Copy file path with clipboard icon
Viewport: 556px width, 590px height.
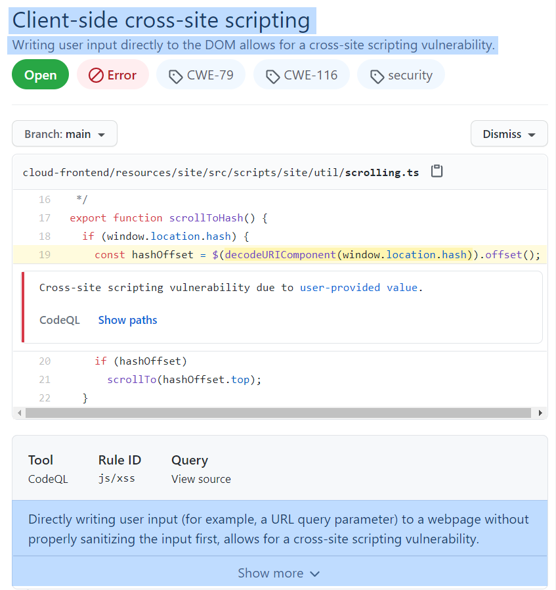tap(437, 171)
